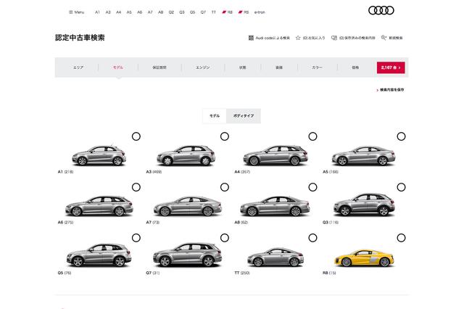Click the save search contents link
The height and width of the screenshot is (309, 464).
[x=390, y=90]
